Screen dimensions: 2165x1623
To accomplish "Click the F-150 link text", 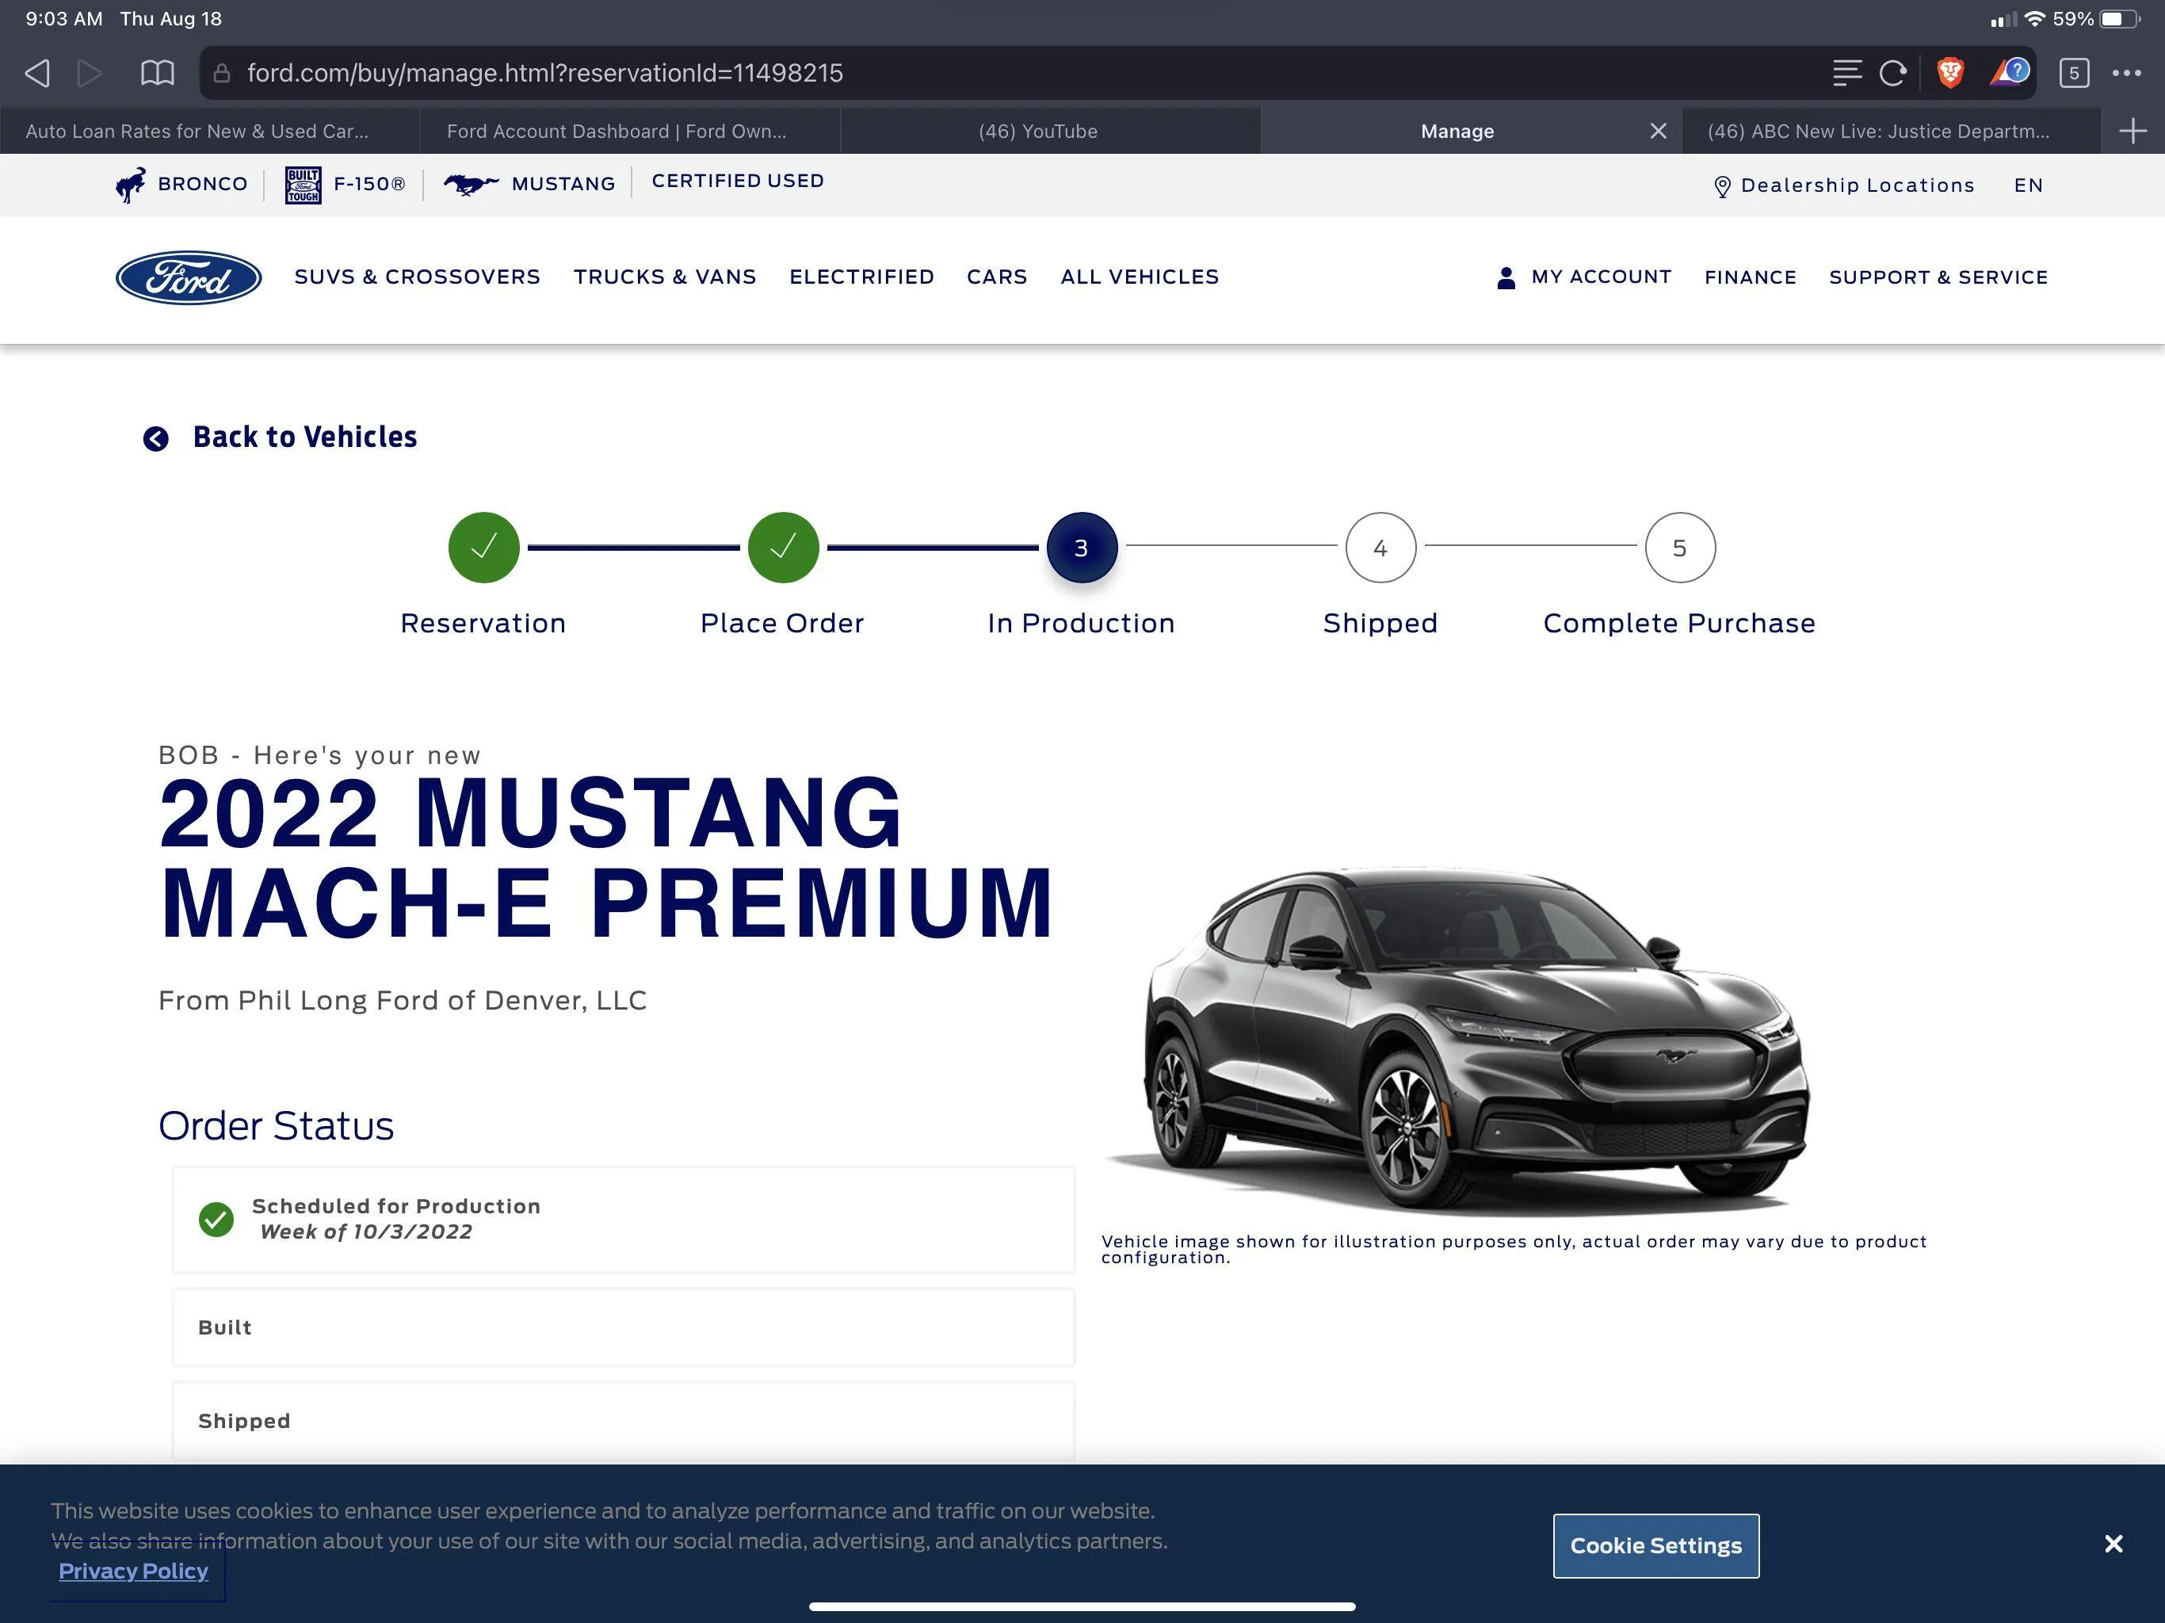I will [369, 184].
